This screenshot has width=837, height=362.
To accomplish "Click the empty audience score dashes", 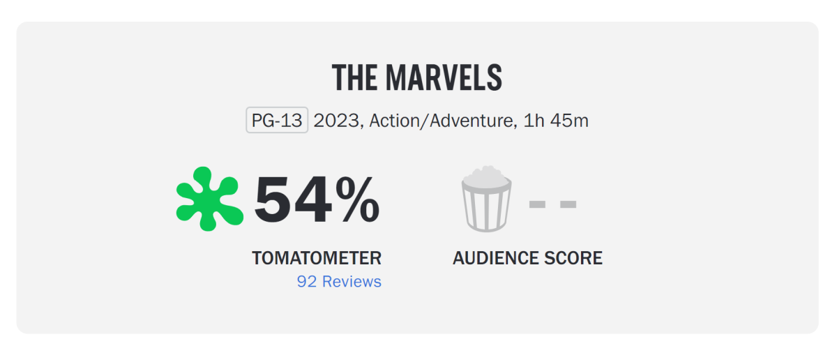I will pyautogui.click(x=552, y=204).
